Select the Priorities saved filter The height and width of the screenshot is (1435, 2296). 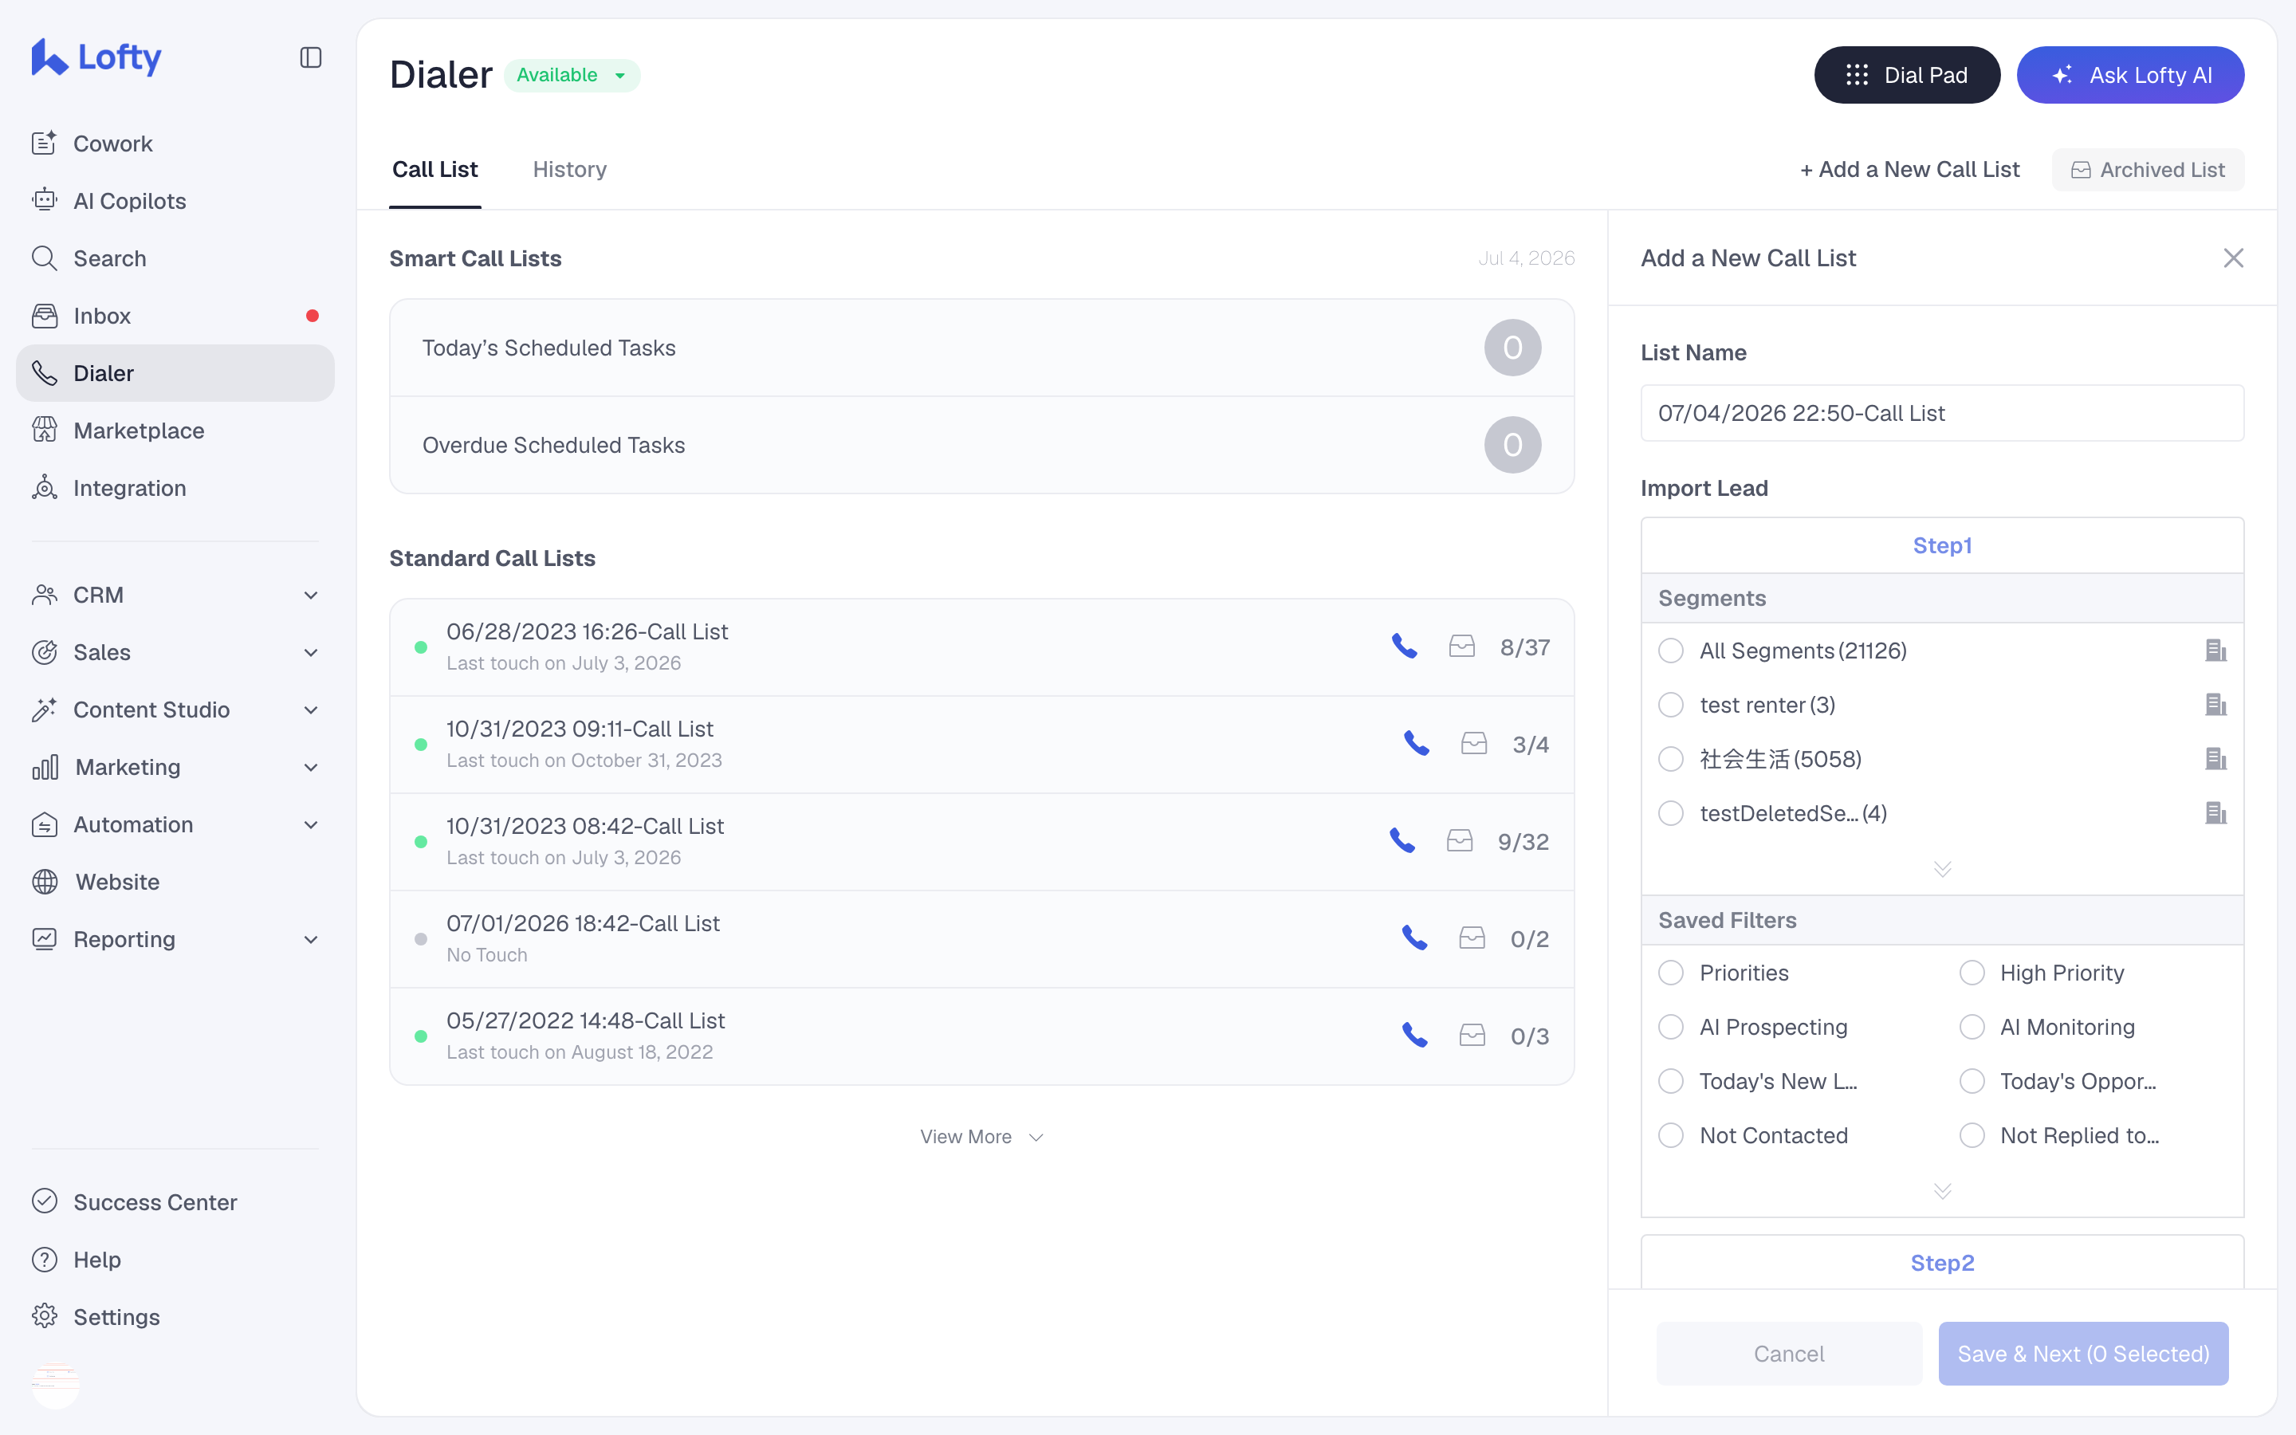(x=1671, y=973)
